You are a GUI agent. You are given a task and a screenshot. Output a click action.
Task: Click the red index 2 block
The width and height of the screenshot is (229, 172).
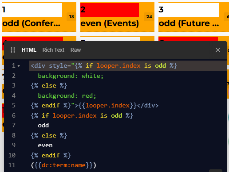pyautogui.click(x=110, y=10)
